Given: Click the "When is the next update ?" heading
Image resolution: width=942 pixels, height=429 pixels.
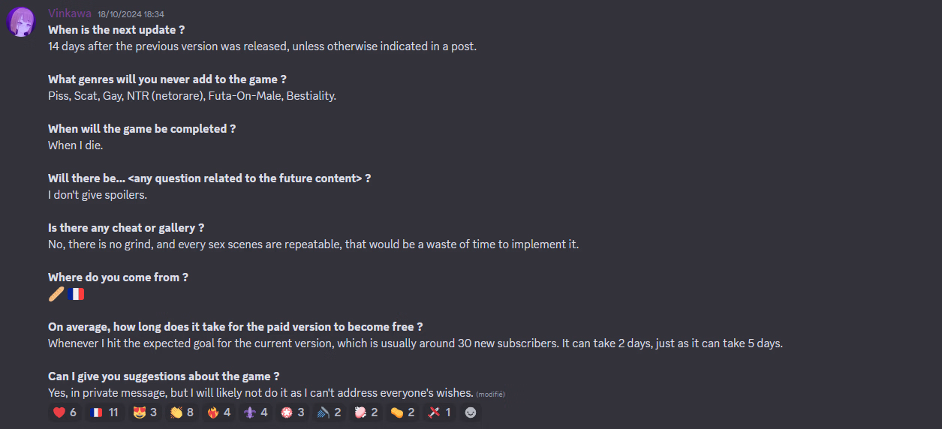Looking at the screenshot, I should (x=116, y=30).
